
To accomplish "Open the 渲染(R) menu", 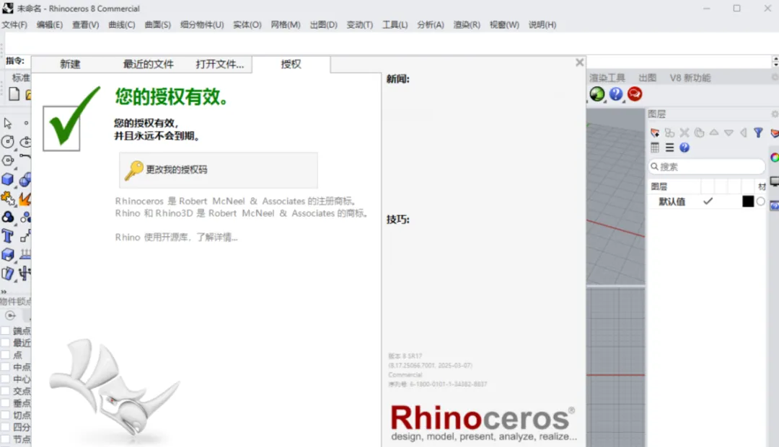I will pyautogui.click(x=467, y=24).
